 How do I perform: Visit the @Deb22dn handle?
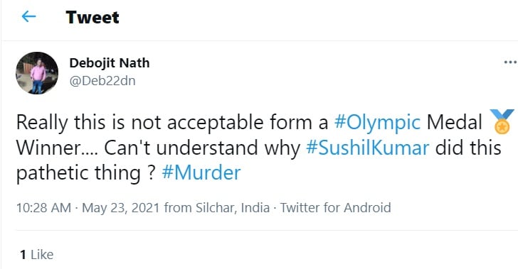pos(102,81)
